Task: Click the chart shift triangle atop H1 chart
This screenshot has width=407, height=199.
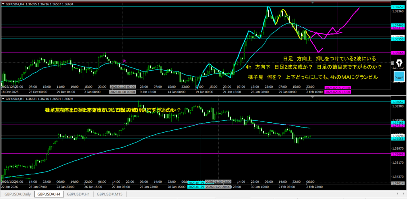Action: [312, 98]
